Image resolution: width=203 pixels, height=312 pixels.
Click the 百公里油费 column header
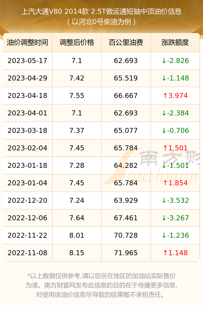tap(126, 42)
